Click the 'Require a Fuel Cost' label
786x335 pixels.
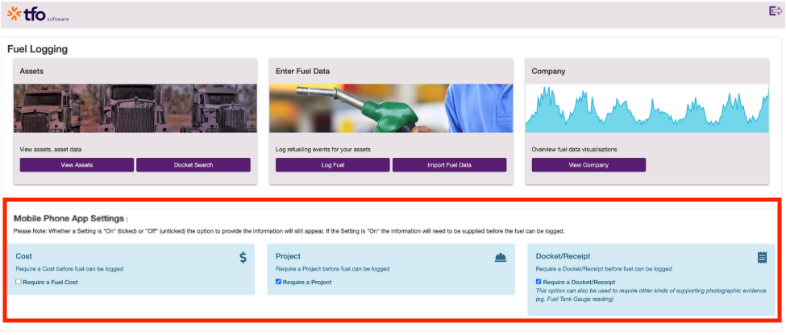click(x=50, y=282)
